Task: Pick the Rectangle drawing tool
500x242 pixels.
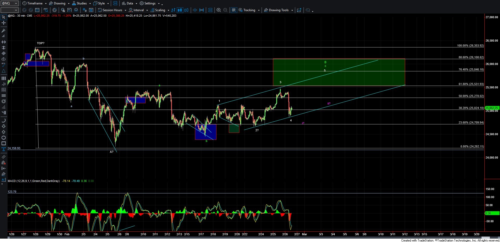Action: point(4,143)
